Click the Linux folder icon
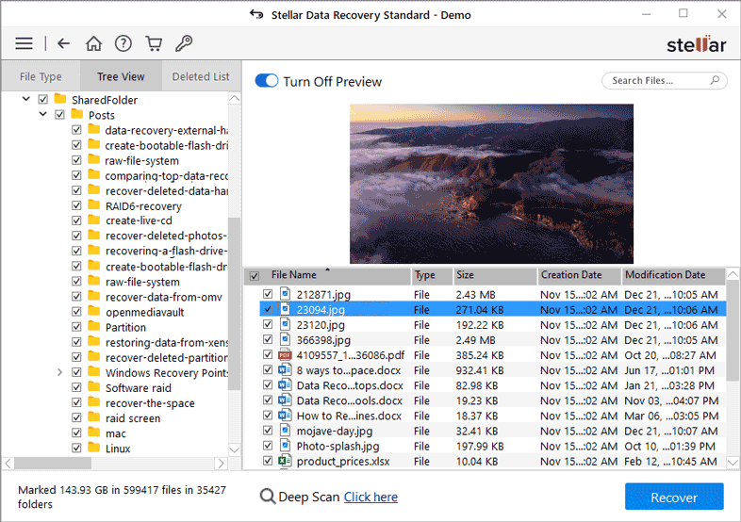 point(94,448)
